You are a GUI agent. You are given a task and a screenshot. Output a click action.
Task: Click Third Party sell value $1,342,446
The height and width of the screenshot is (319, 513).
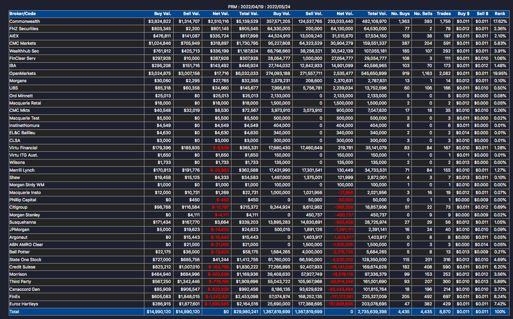click(x=189, y=282)
